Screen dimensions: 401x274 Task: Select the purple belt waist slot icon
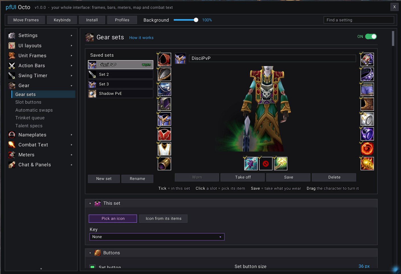(x=367, y=74)
